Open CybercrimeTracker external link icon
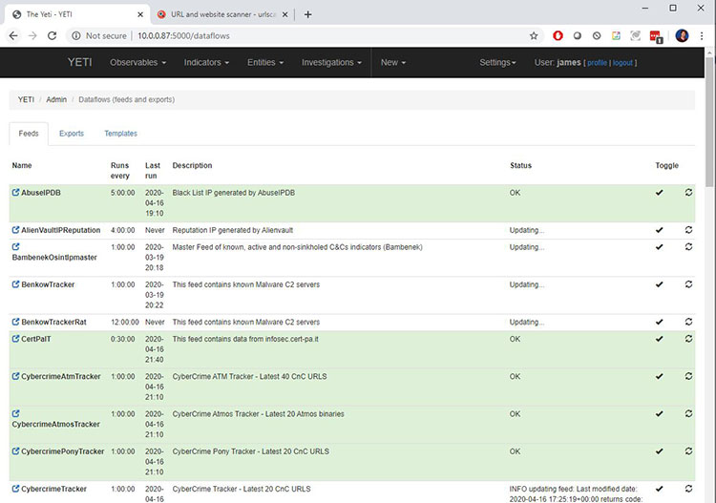The width and height of the screenshot is (716, 503). point(15,489)
